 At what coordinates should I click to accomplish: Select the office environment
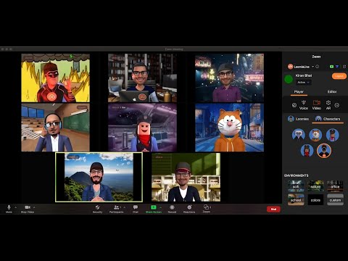tap(335, 186)
